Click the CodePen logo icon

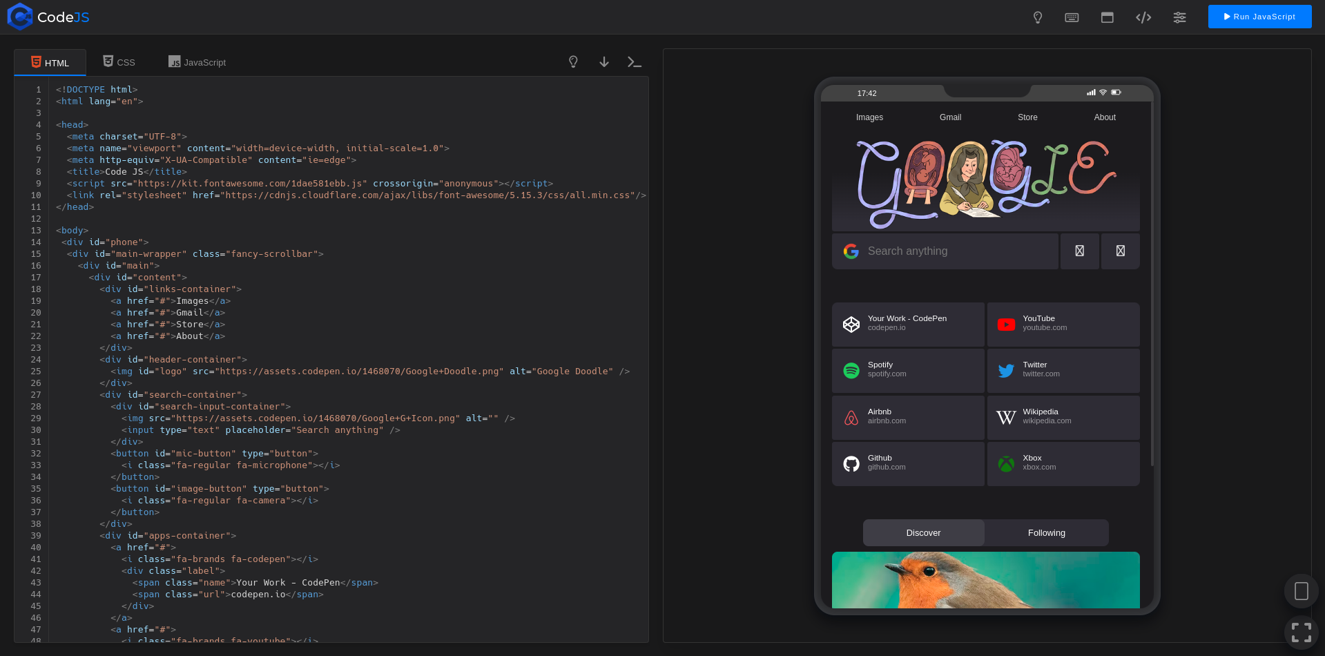click(851, 324)
